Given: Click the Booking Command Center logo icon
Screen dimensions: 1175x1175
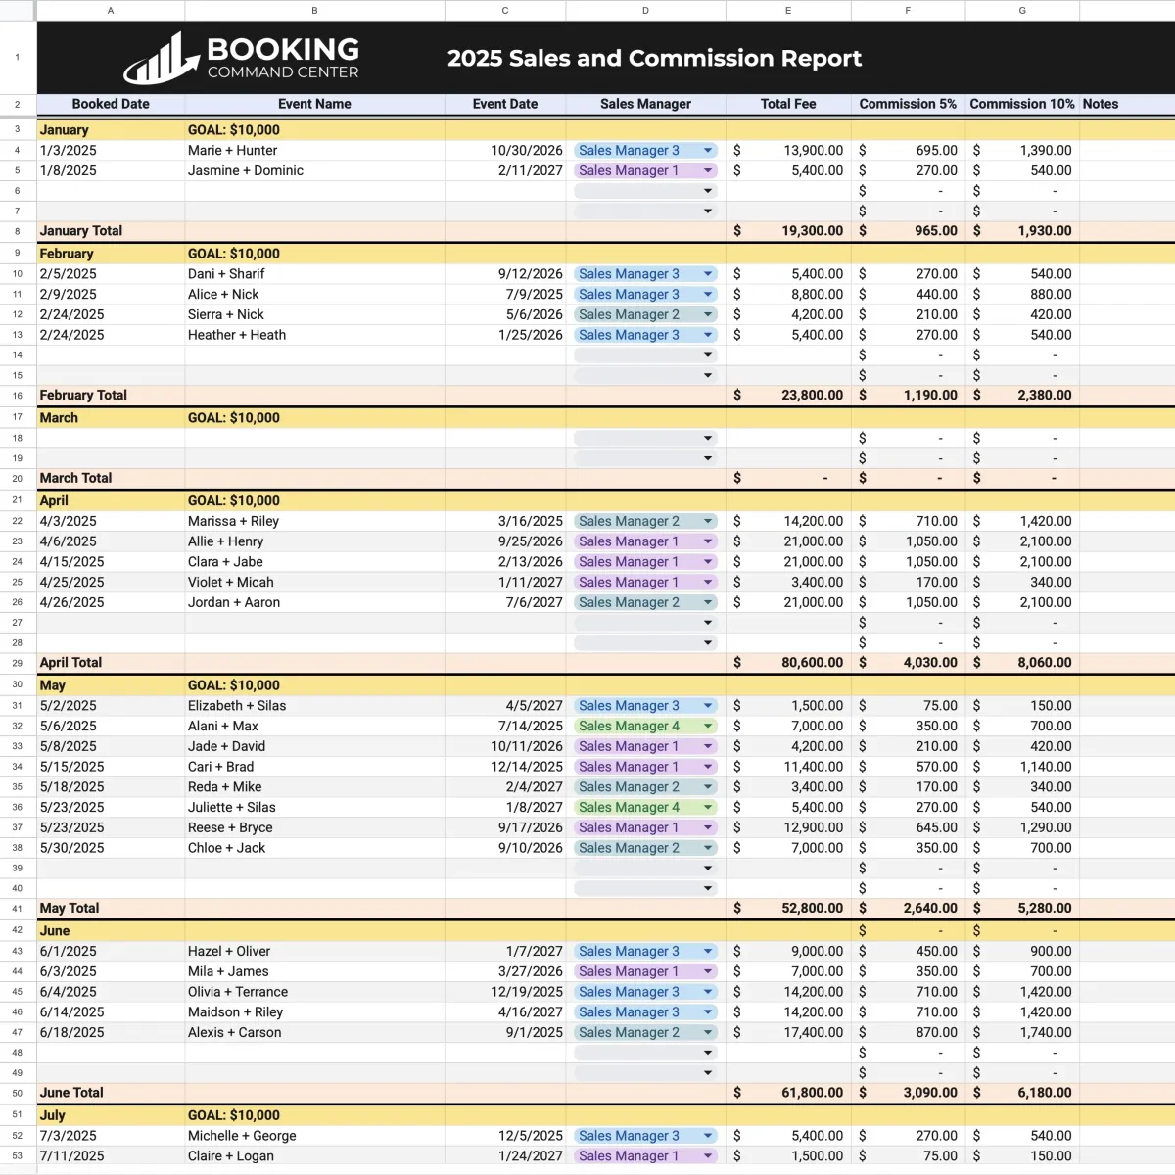Looking at the screenshot, I should click(159, 58).
